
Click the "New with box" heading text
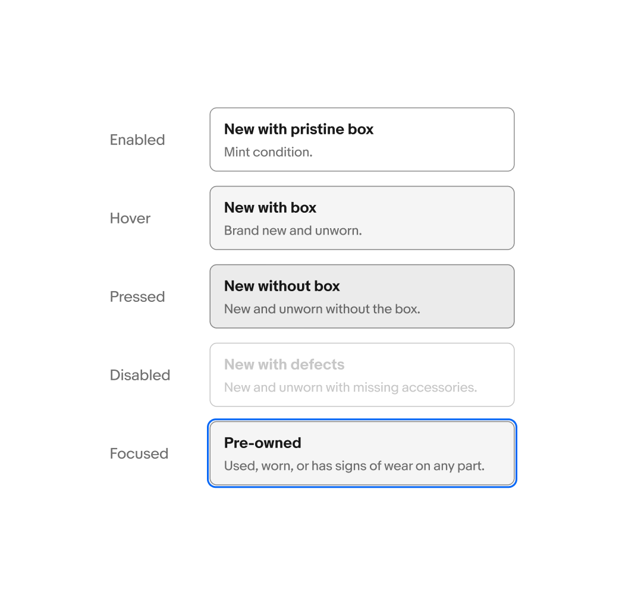pos(270,207)
